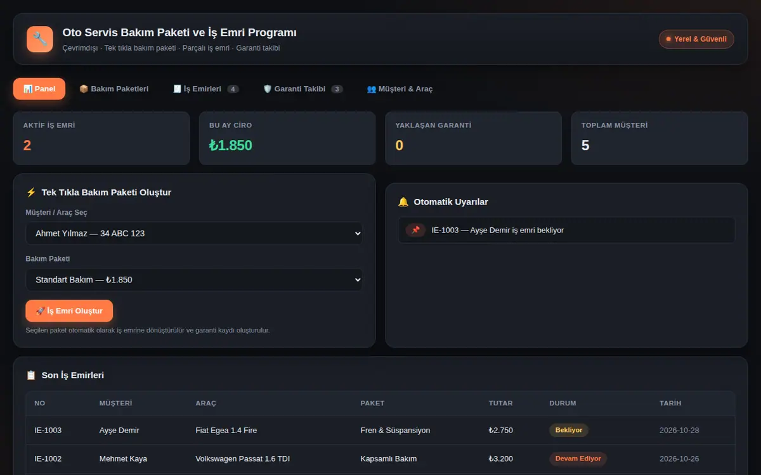Click the DURUM column header
Viewport: 761px width, 475px height.
tap(563, 403)
